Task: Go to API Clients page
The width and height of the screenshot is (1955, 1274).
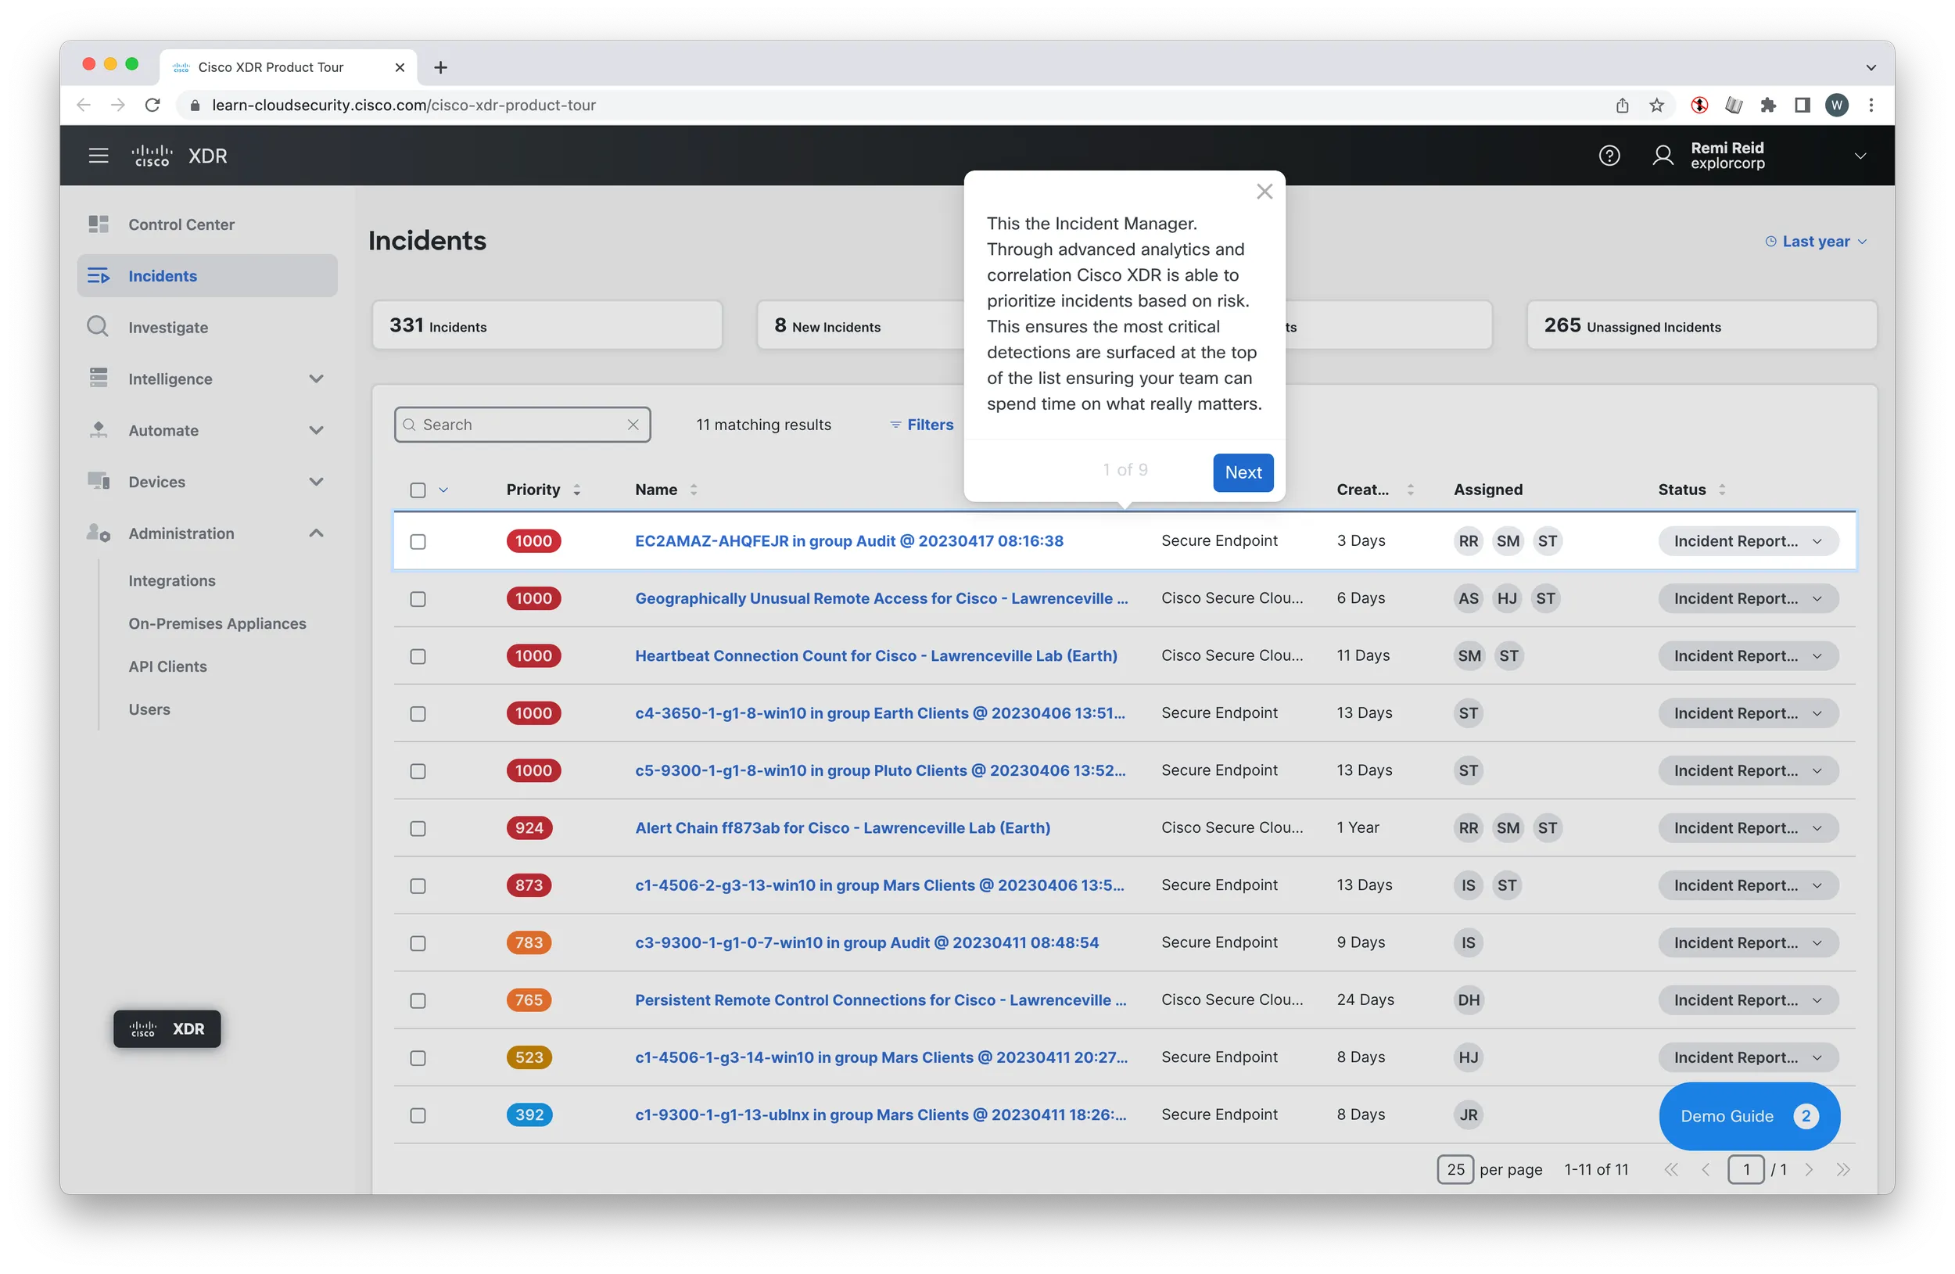Action: pyautogui.click(x=167, y=667)
